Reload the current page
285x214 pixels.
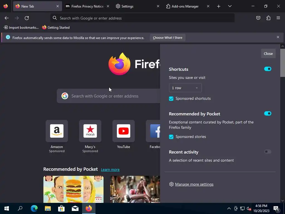pyautogui.click(x=27, y=18)
